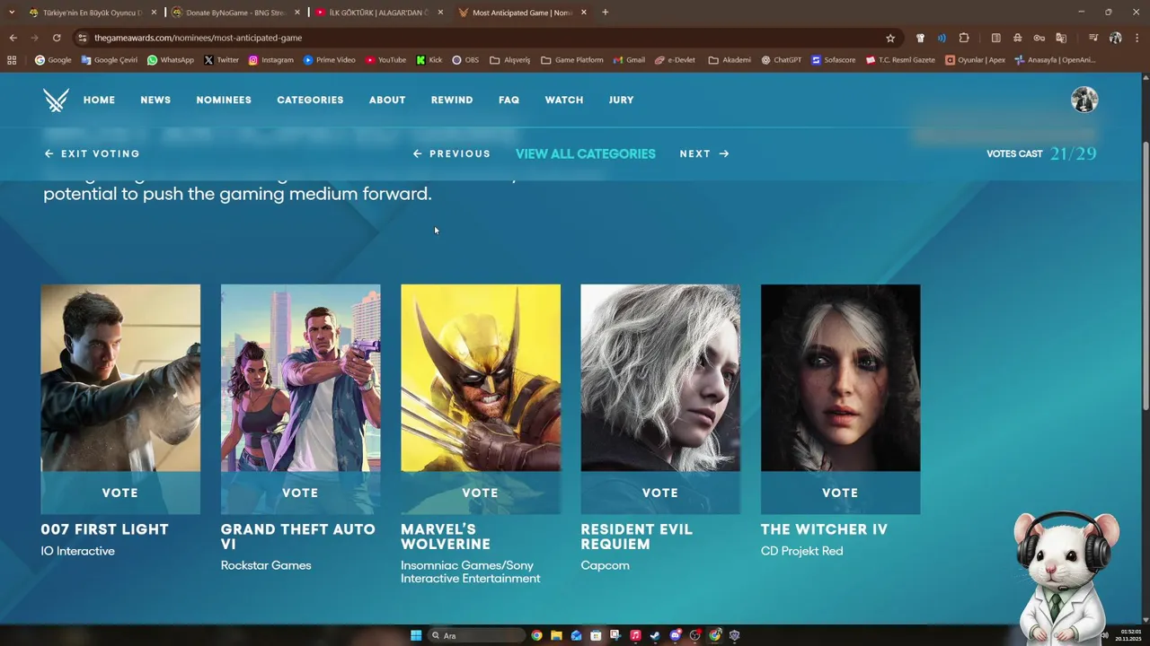Vote for Grand Theft Auto VI
The width and height of the screenshot is (1150, 646).
[300, 493]
